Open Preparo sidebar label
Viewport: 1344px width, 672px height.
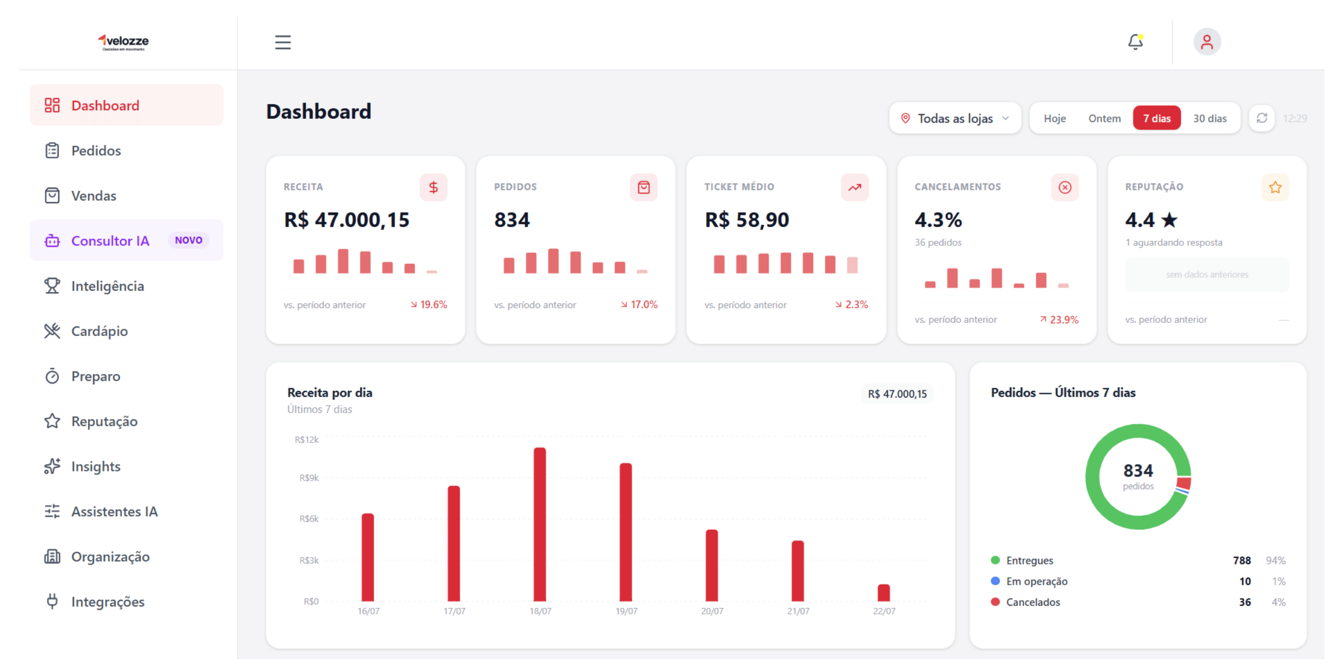[96, 376]
